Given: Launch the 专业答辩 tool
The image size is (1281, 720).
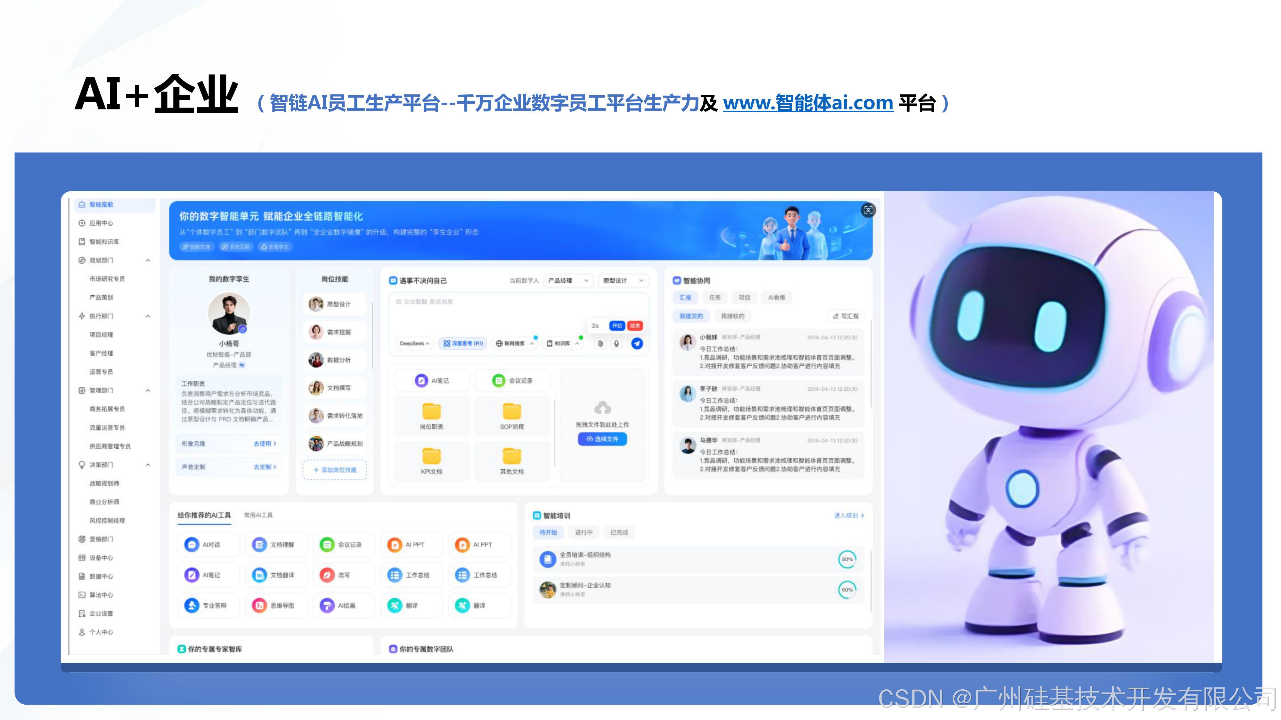Looking at the screenshot, I should (x=208, y=605).
